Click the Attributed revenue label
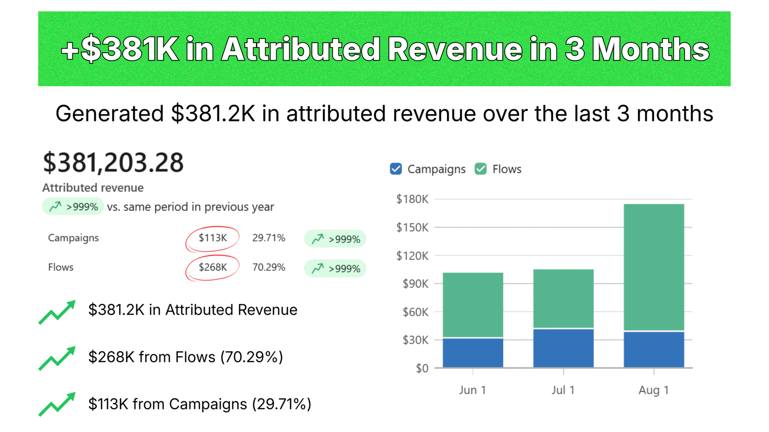 (93, 188)
